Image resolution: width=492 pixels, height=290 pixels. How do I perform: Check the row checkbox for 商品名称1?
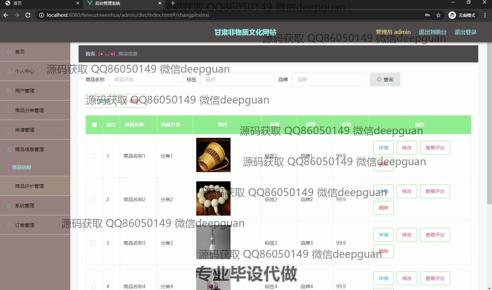(94, 156)
